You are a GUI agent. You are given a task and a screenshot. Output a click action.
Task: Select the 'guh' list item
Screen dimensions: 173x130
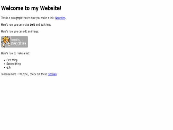9,67
